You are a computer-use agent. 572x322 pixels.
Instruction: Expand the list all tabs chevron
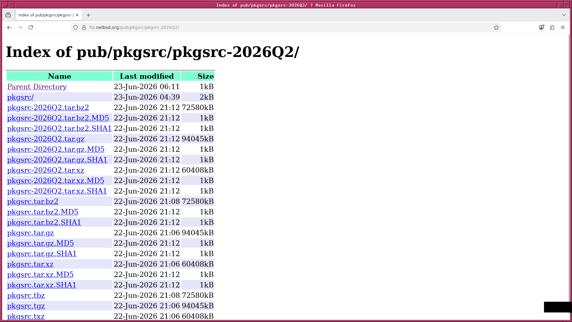pos(564,15)
